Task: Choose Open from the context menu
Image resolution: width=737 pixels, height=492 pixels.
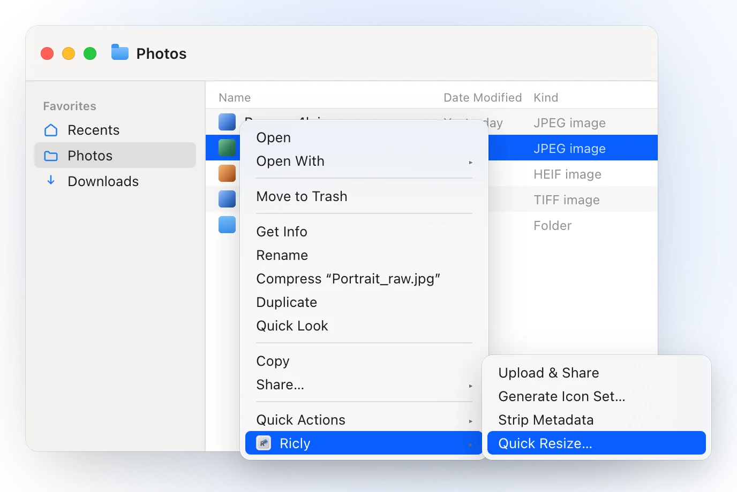Action: [364, 137]
